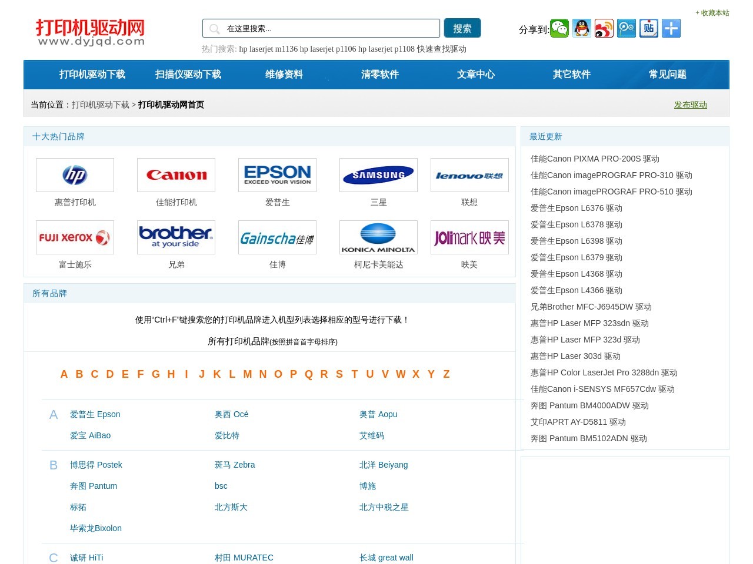
Task: Share to Baidu Tieba icon
Action: pos(649,28)
